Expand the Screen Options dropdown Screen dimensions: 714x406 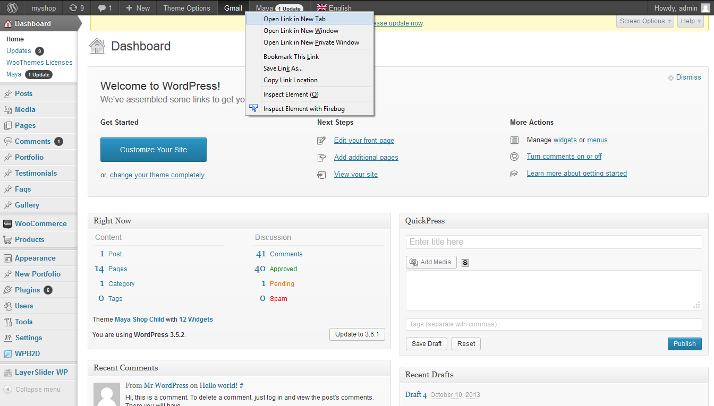point(645,21)
